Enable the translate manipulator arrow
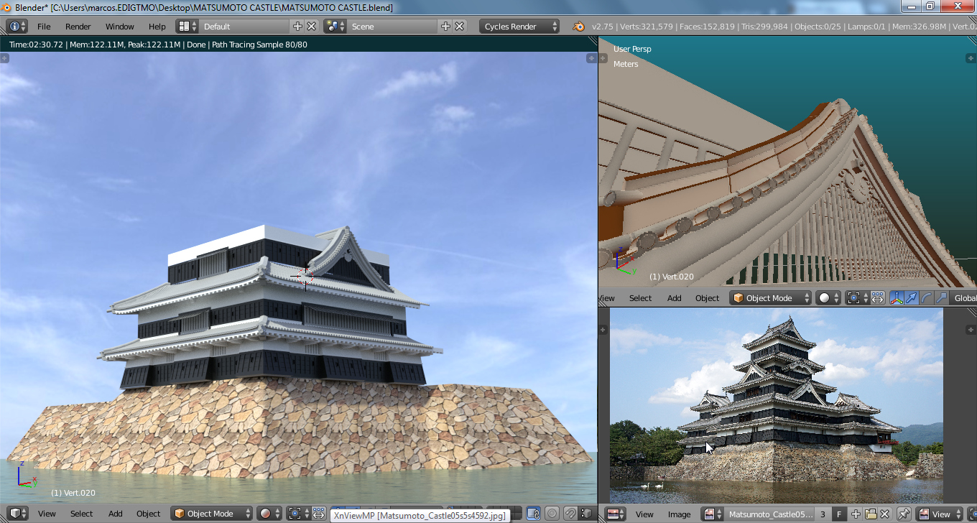977x523 pixels. pyautogui.click(x=912, y=298)
